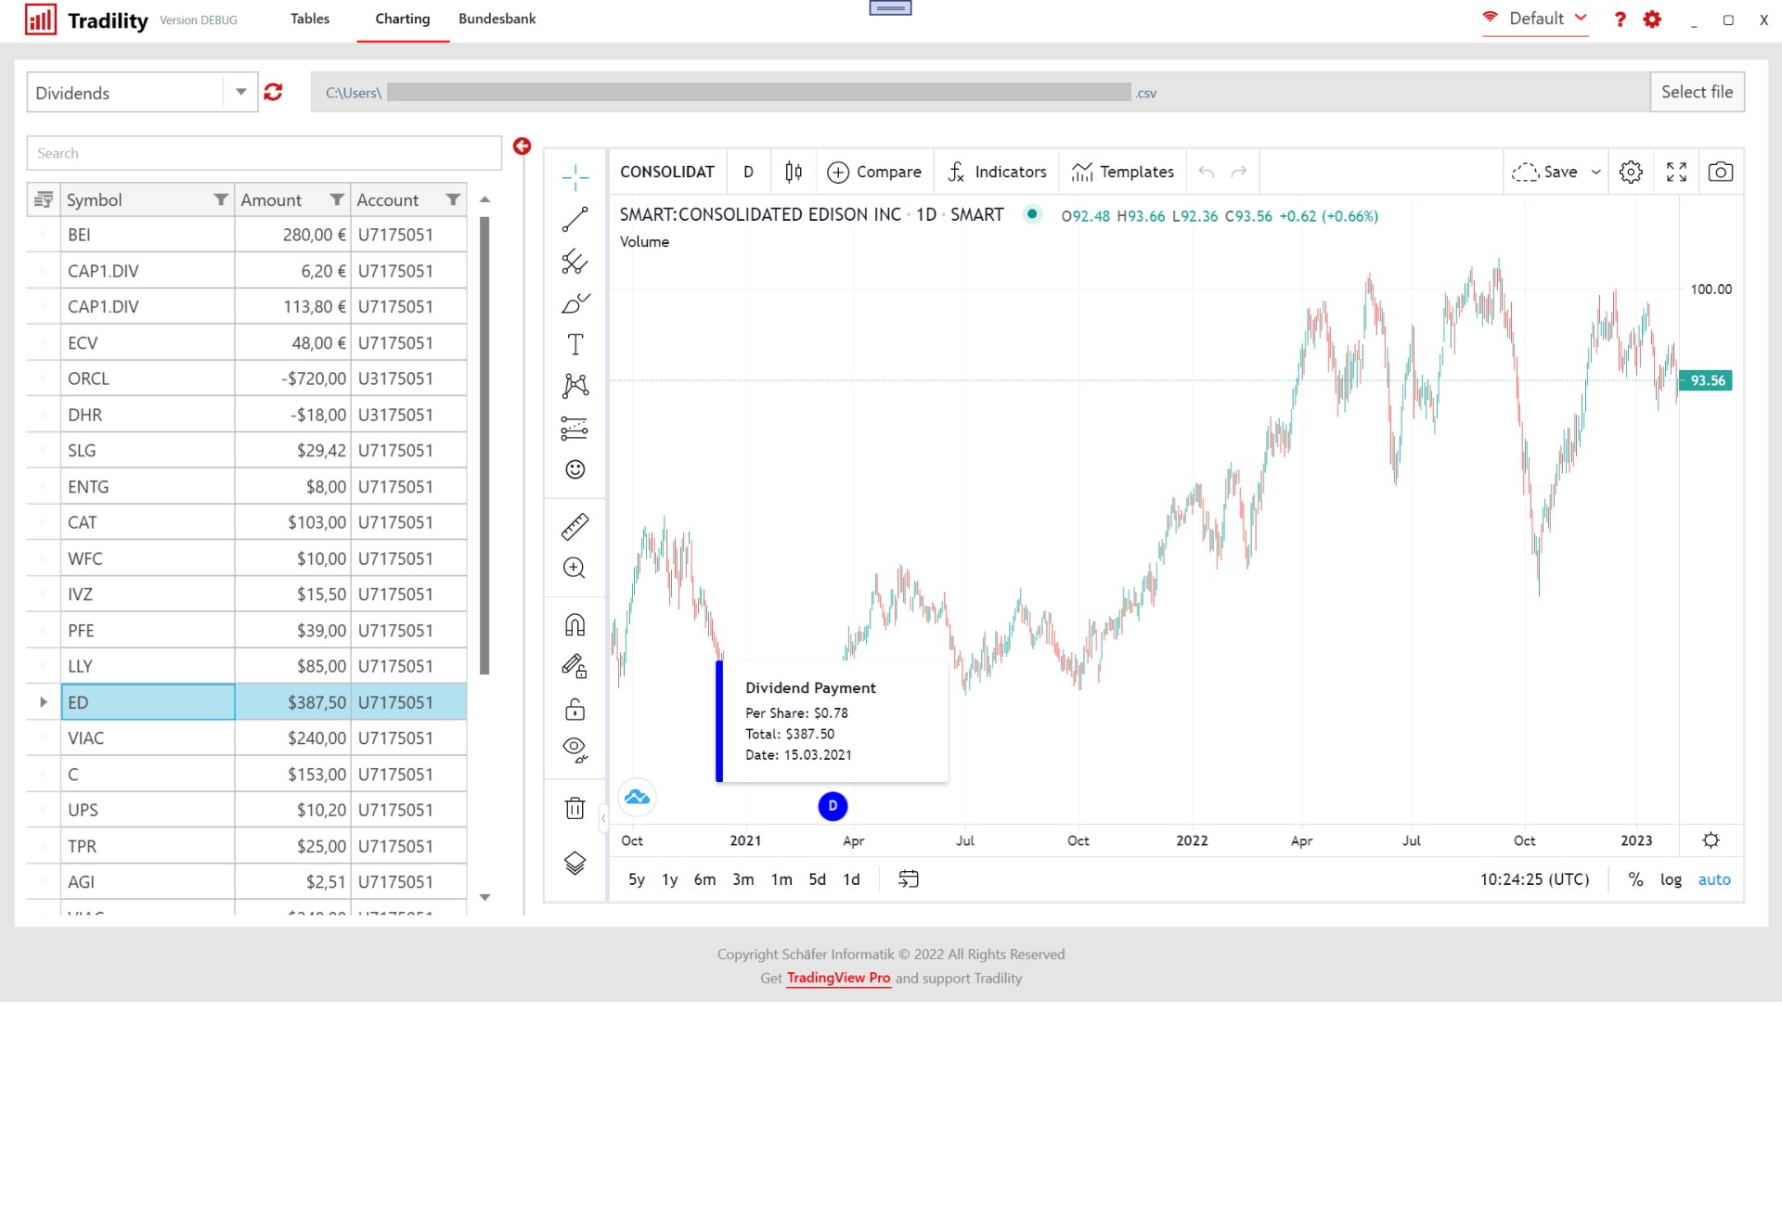1782x1205 pixels.
Task: Expand the ED row in the table
Action: coord(43,702)
